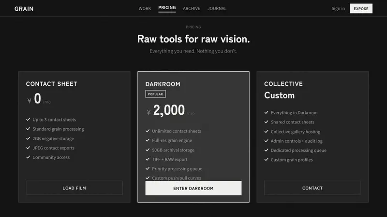Click checkmark beside JPEG contact exports
Screen dimensions: 387x217
28,148
